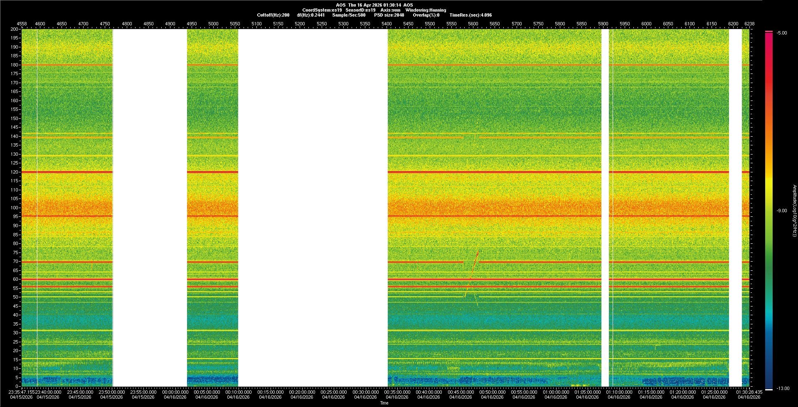Click the 6000 tick on the top axis
The height and width of the screenshot is (407, 798).
point(646,24)
